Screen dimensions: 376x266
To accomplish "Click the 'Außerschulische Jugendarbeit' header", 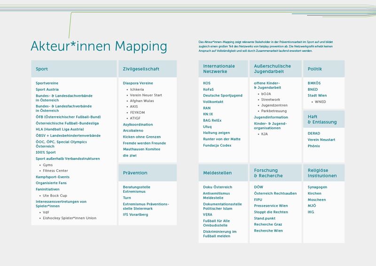I will pyautogui.click(x=275, y=69).
